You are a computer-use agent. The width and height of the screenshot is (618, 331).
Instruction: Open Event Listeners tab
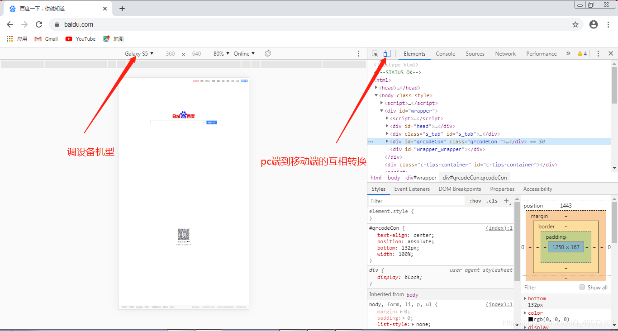[412, 189]
